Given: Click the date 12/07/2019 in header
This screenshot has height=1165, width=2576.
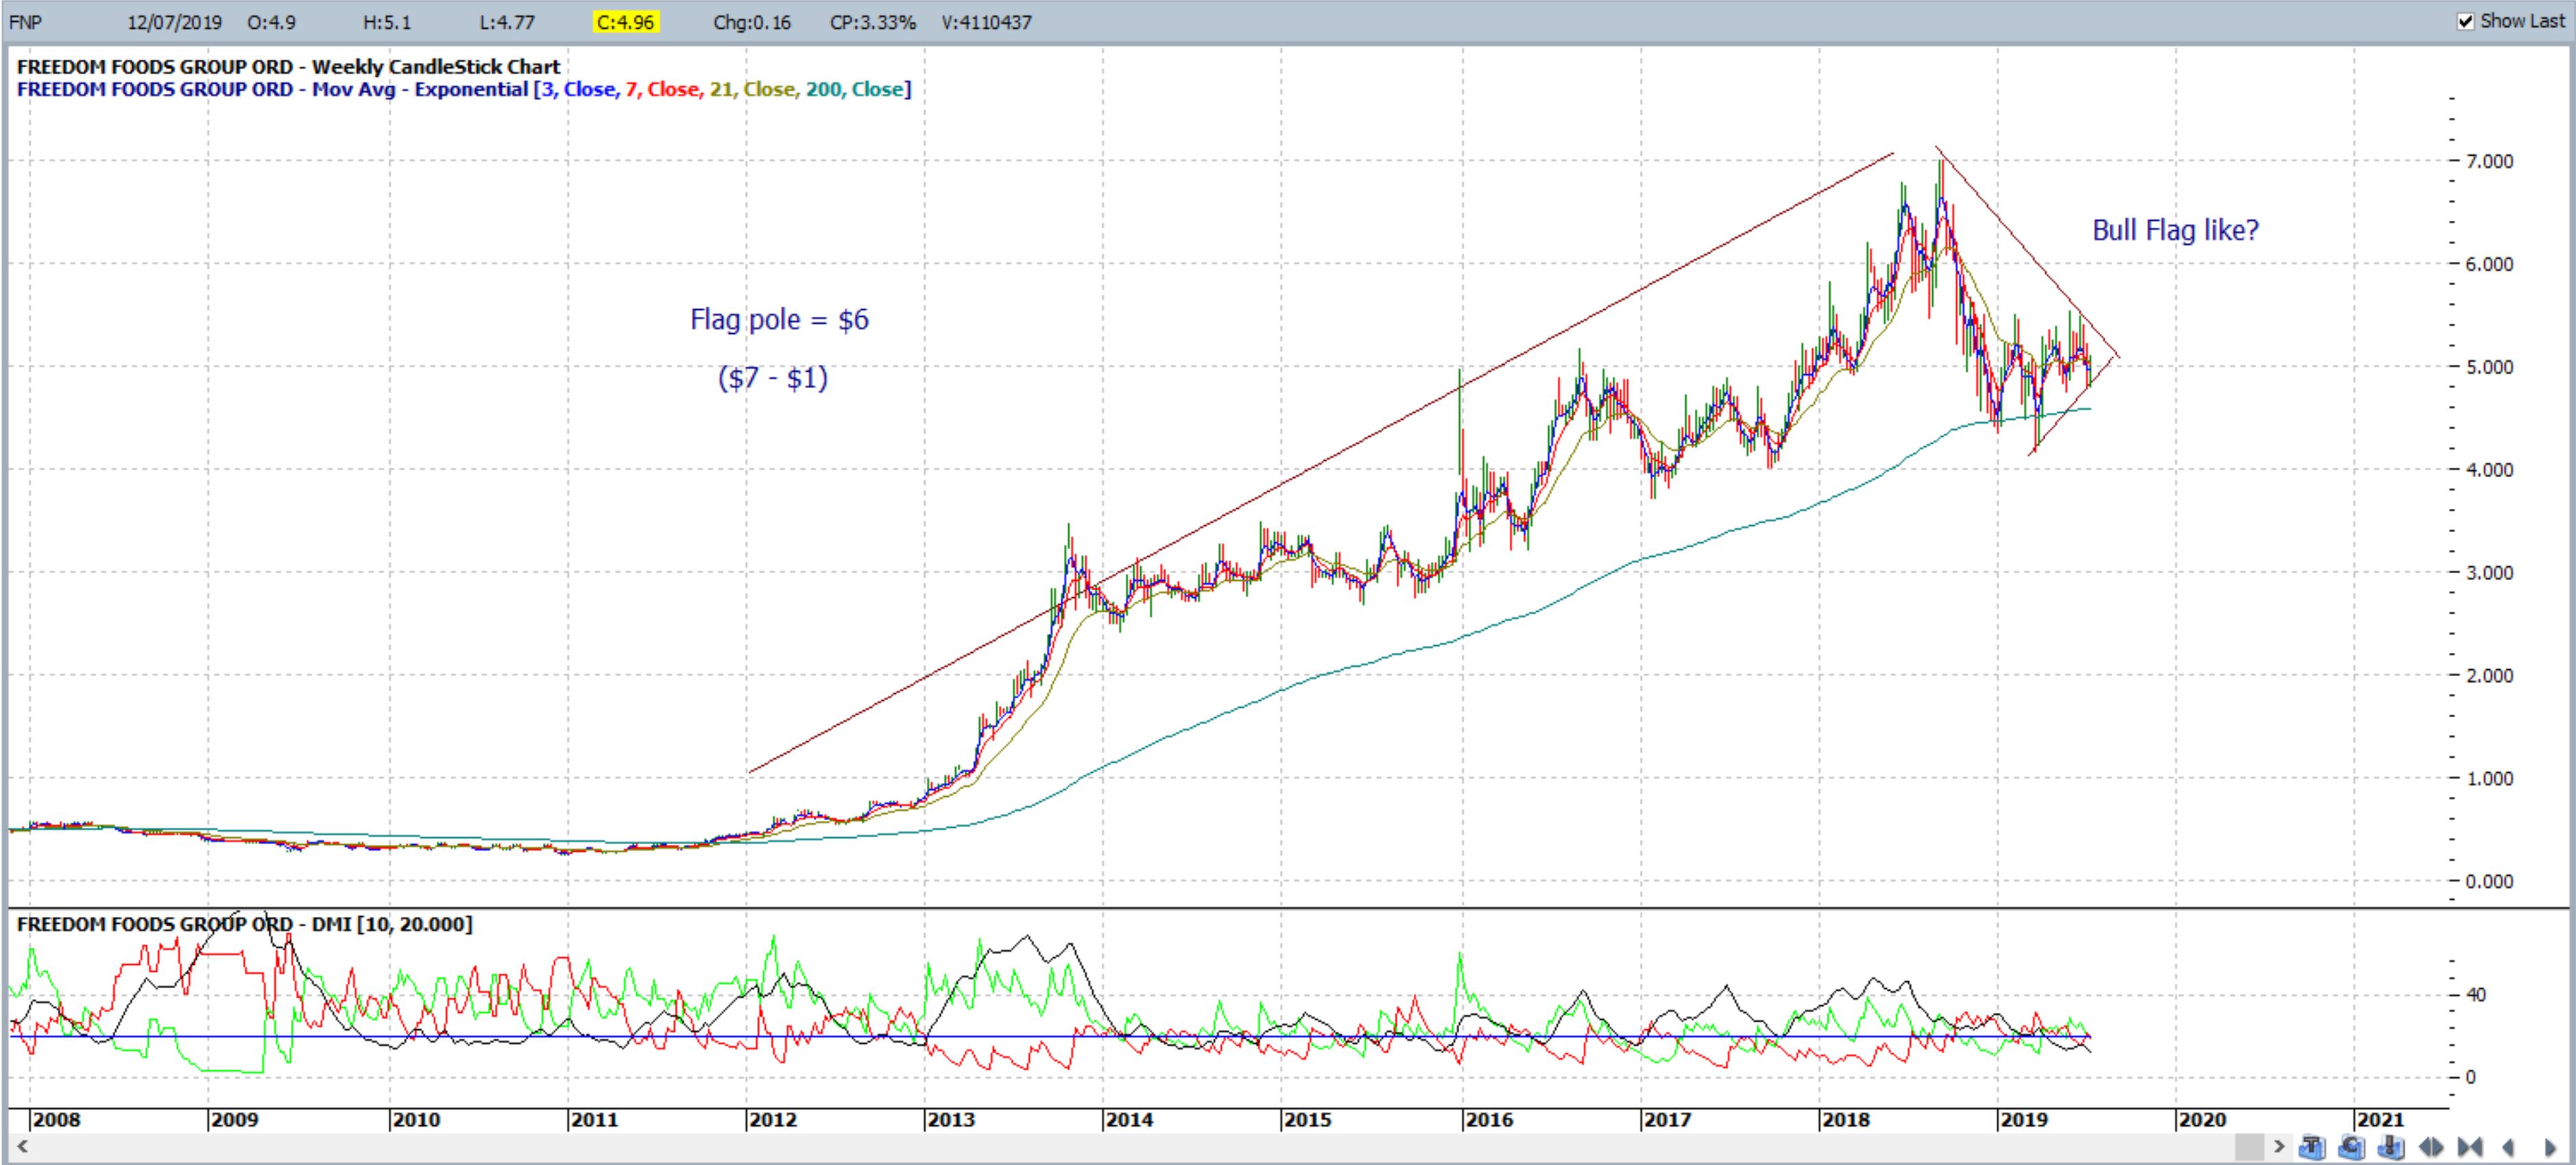Looking at the screenshot, I should (174, 22).
